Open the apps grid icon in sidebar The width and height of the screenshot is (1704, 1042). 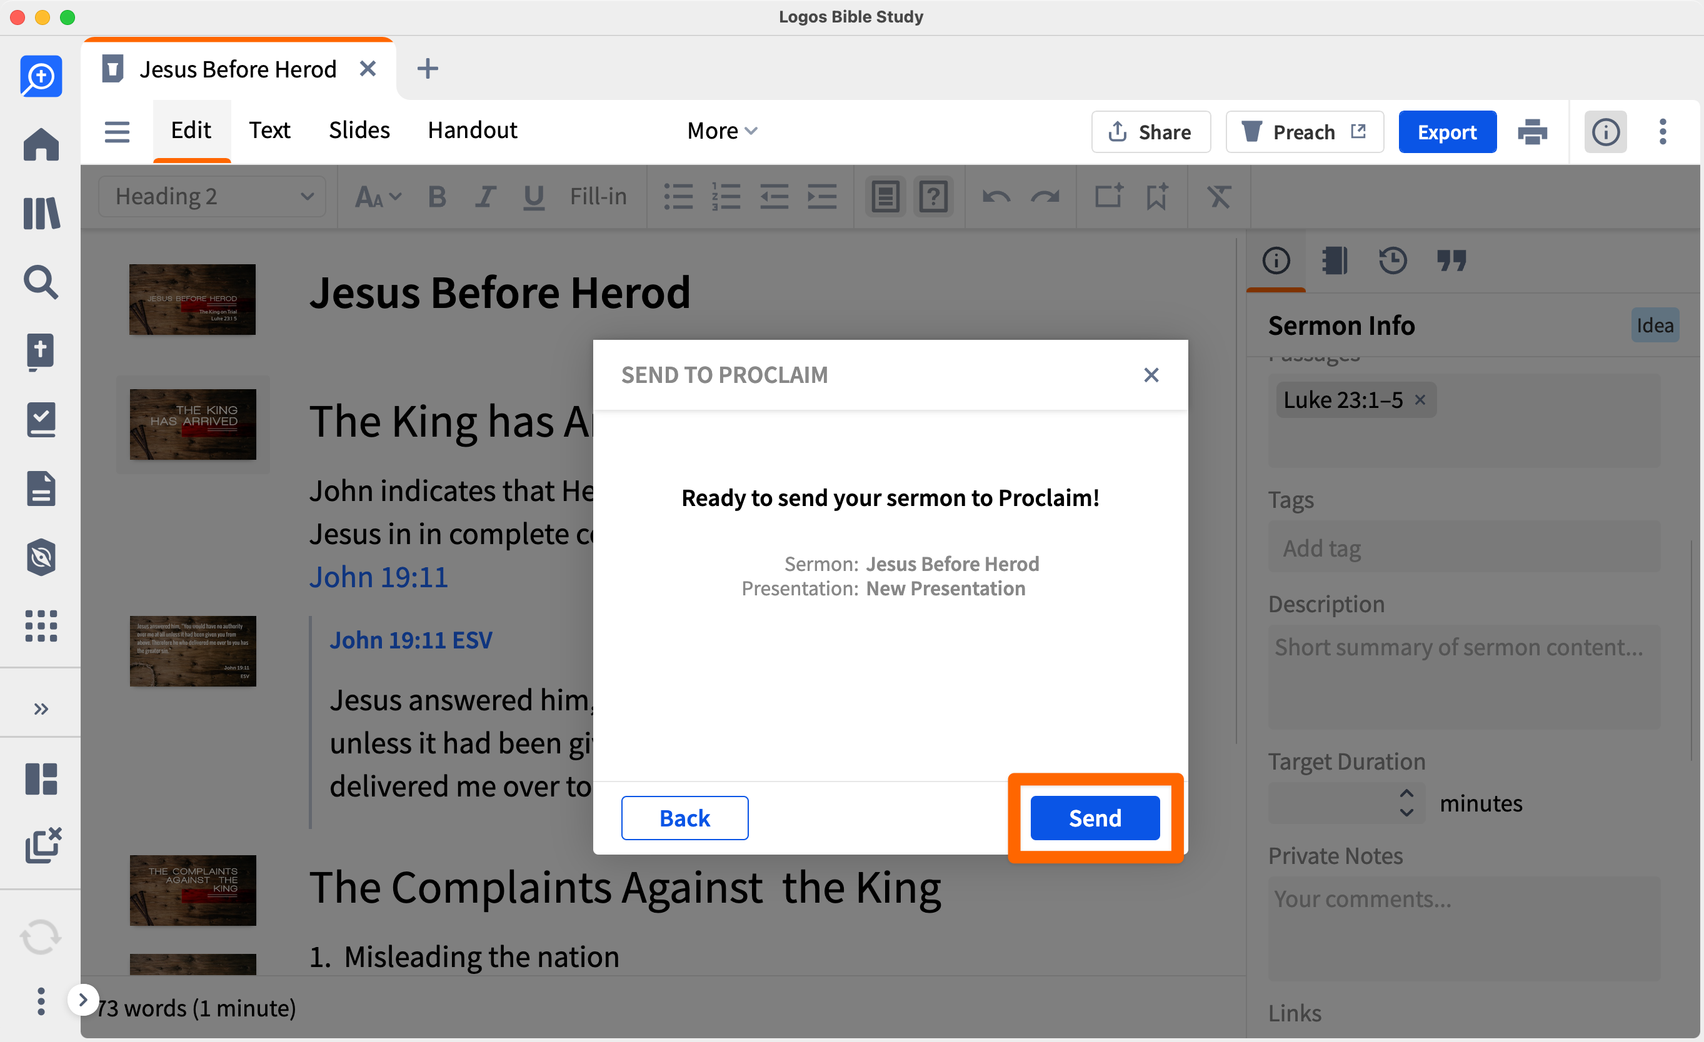pyautogui.click(x=41, y=626)
